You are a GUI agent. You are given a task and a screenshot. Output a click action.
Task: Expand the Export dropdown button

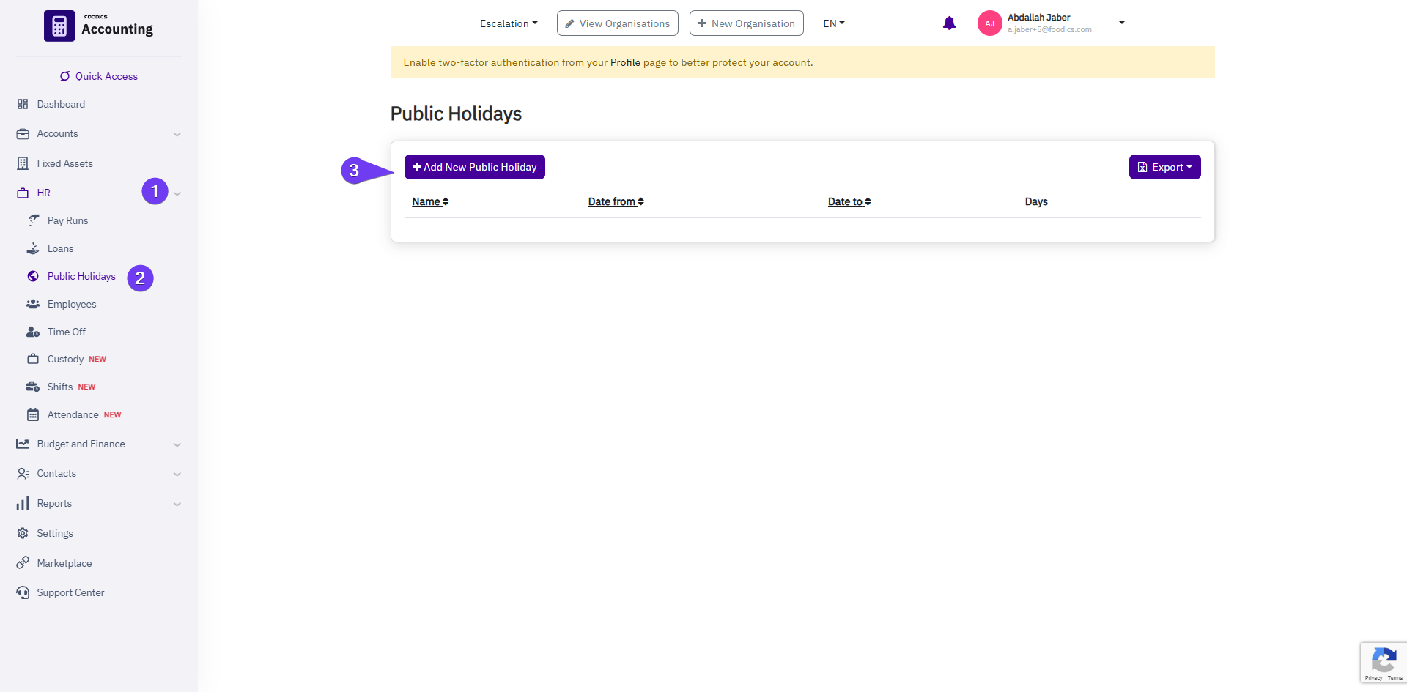click(1164, 167)
